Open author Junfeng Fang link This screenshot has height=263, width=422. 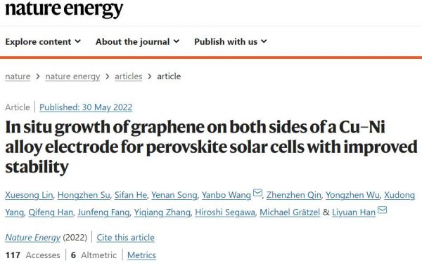pos(103,213)
